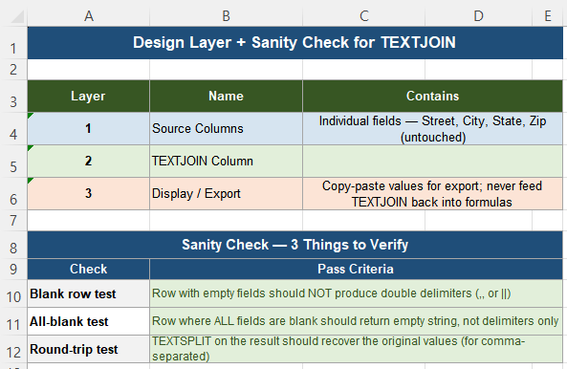Select the 'All-blank test' cell

coord(89,321)
